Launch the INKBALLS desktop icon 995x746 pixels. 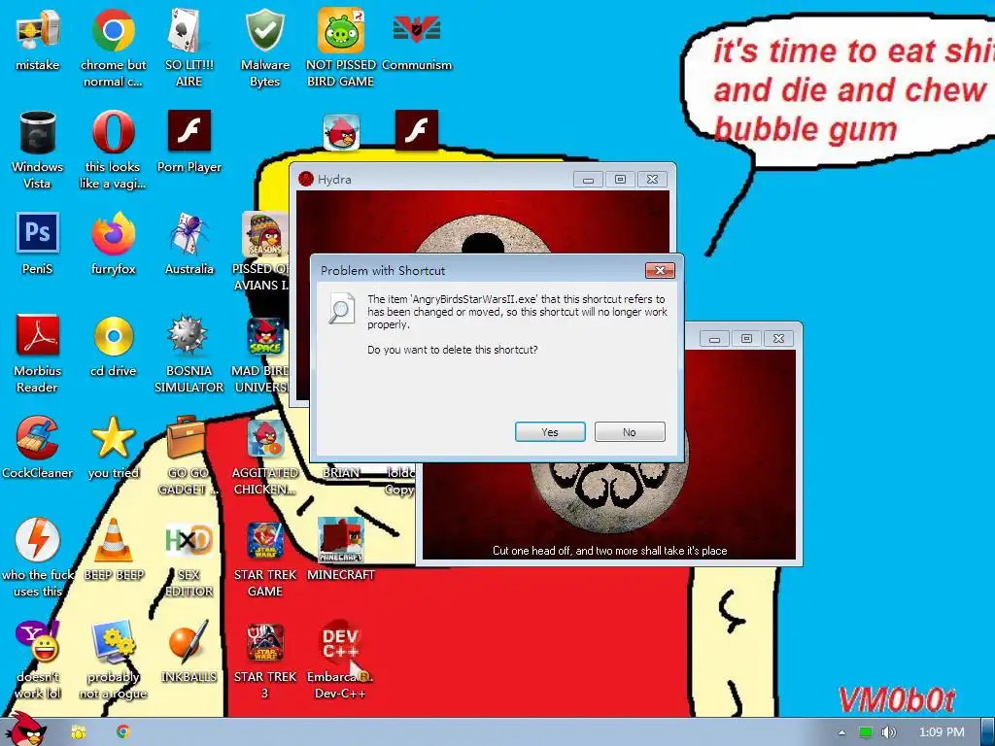pos(189,652)
